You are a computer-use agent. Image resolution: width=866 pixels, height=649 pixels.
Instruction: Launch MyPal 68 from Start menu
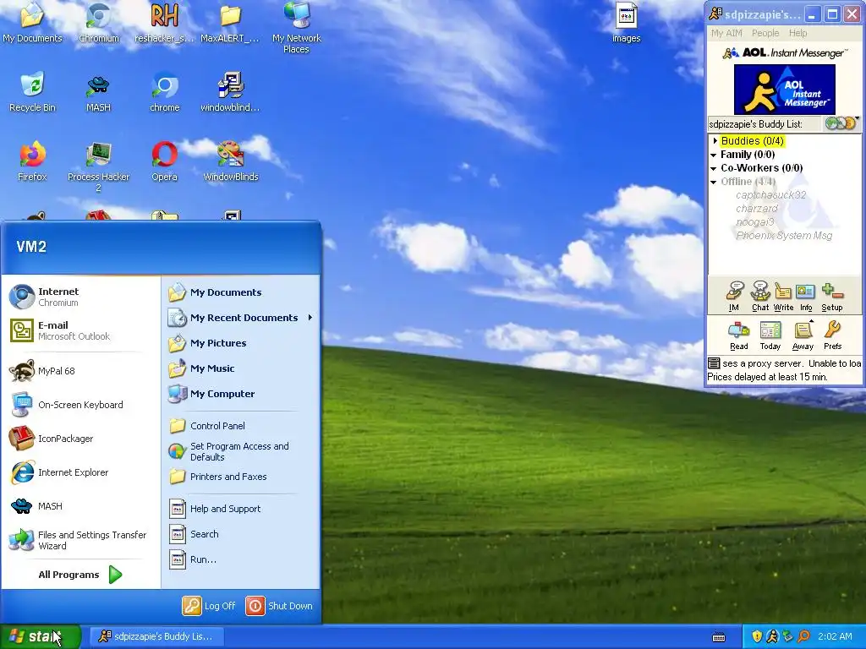pos(80,371)
